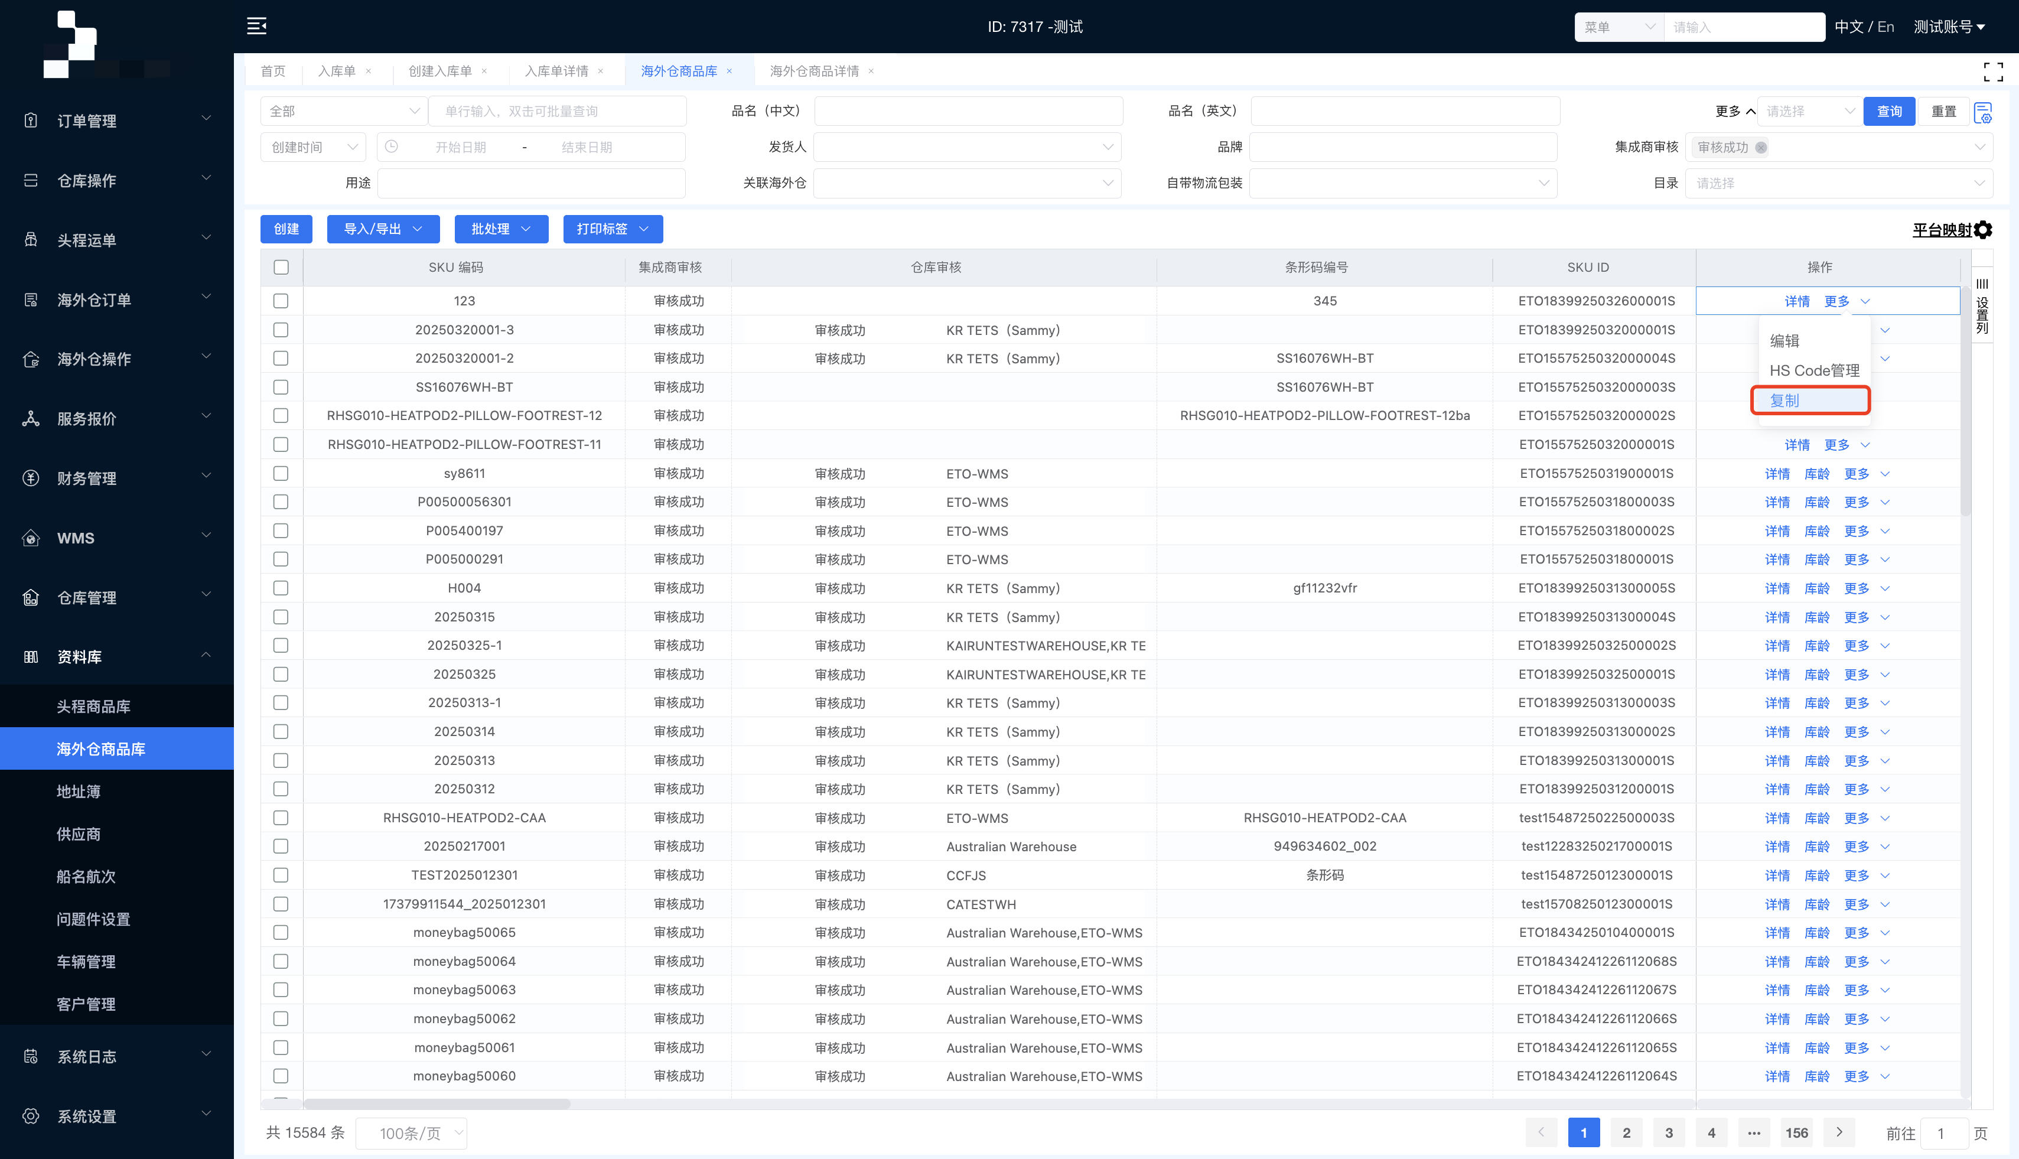The height and width of the screenshot is (1159, 2019).
Task: Remove the 审核成功 tag with its x icon
Action: (x=1761, y=147)
